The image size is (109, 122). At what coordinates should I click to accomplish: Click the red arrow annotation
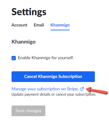[x=97, y=90]
